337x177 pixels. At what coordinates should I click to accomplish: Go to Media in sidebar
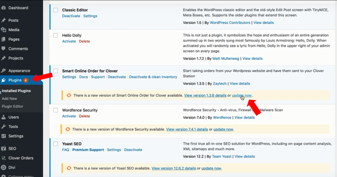[x=14, y=30]
